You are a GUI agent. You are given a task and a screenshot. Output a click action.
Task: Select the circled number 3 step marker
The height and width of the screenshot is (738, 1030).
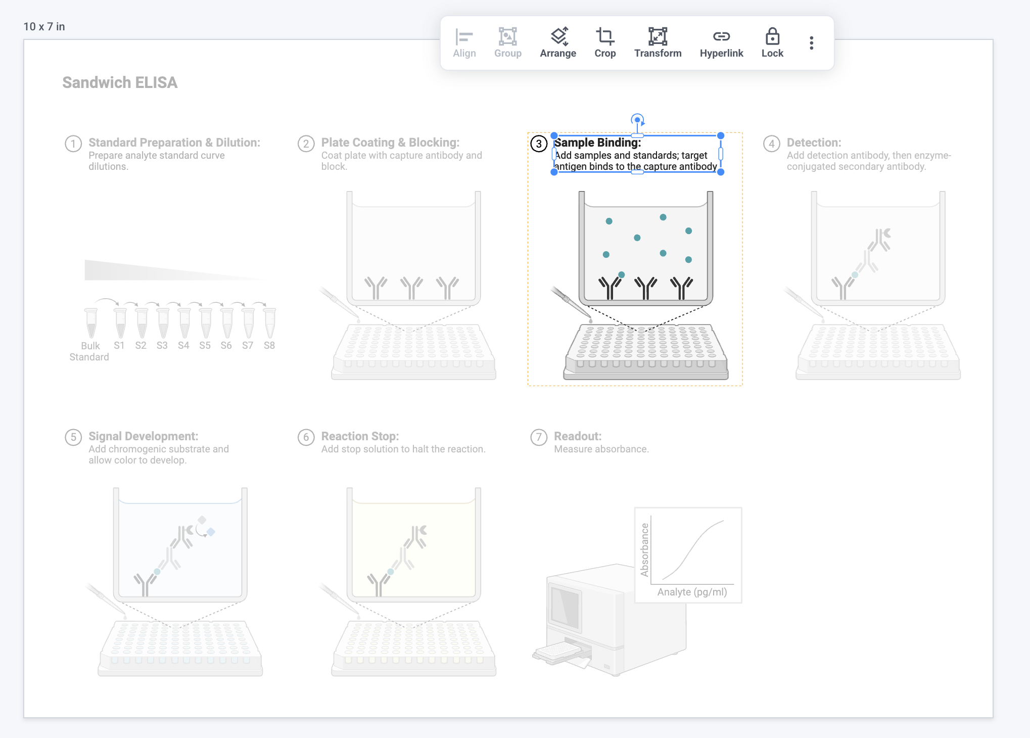pyautogui.click(x=539, y=144)
